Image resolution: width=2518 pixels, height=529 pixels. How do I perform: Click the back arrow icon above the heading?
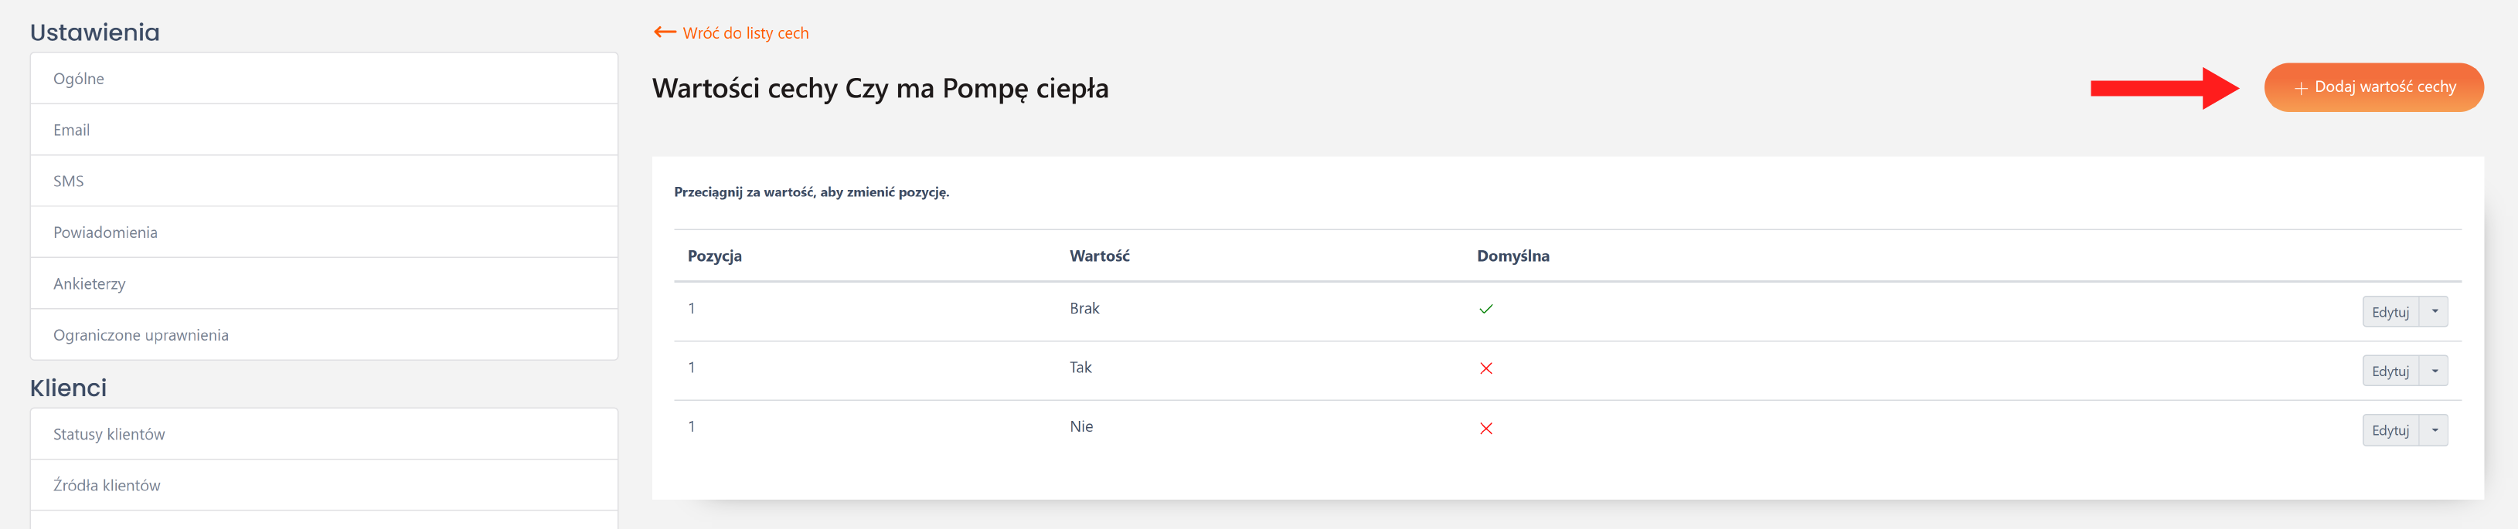[x=665, y=32]
